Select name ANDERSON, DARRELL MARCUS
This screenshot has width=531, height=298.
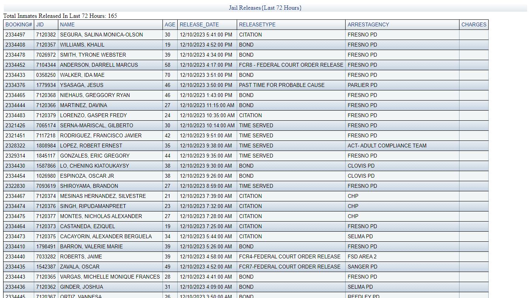(x=99, y=65)
